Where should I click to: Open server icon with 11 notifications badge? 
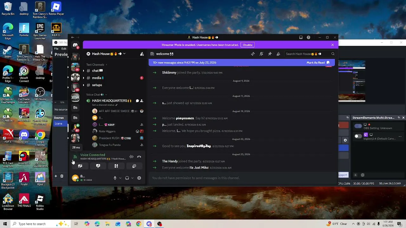click(x=75, y=67)
